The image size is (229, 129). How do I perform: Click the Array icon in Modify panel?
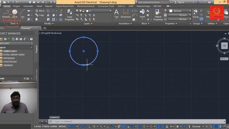point(53,19)
